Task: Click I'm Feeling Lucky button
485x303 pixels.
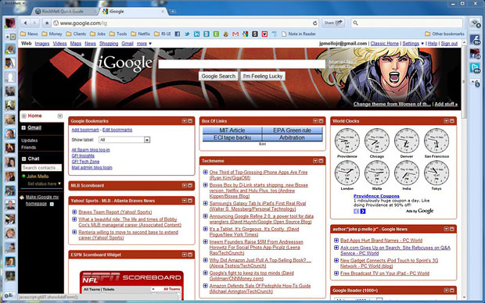Action: [x=263, y=76]
